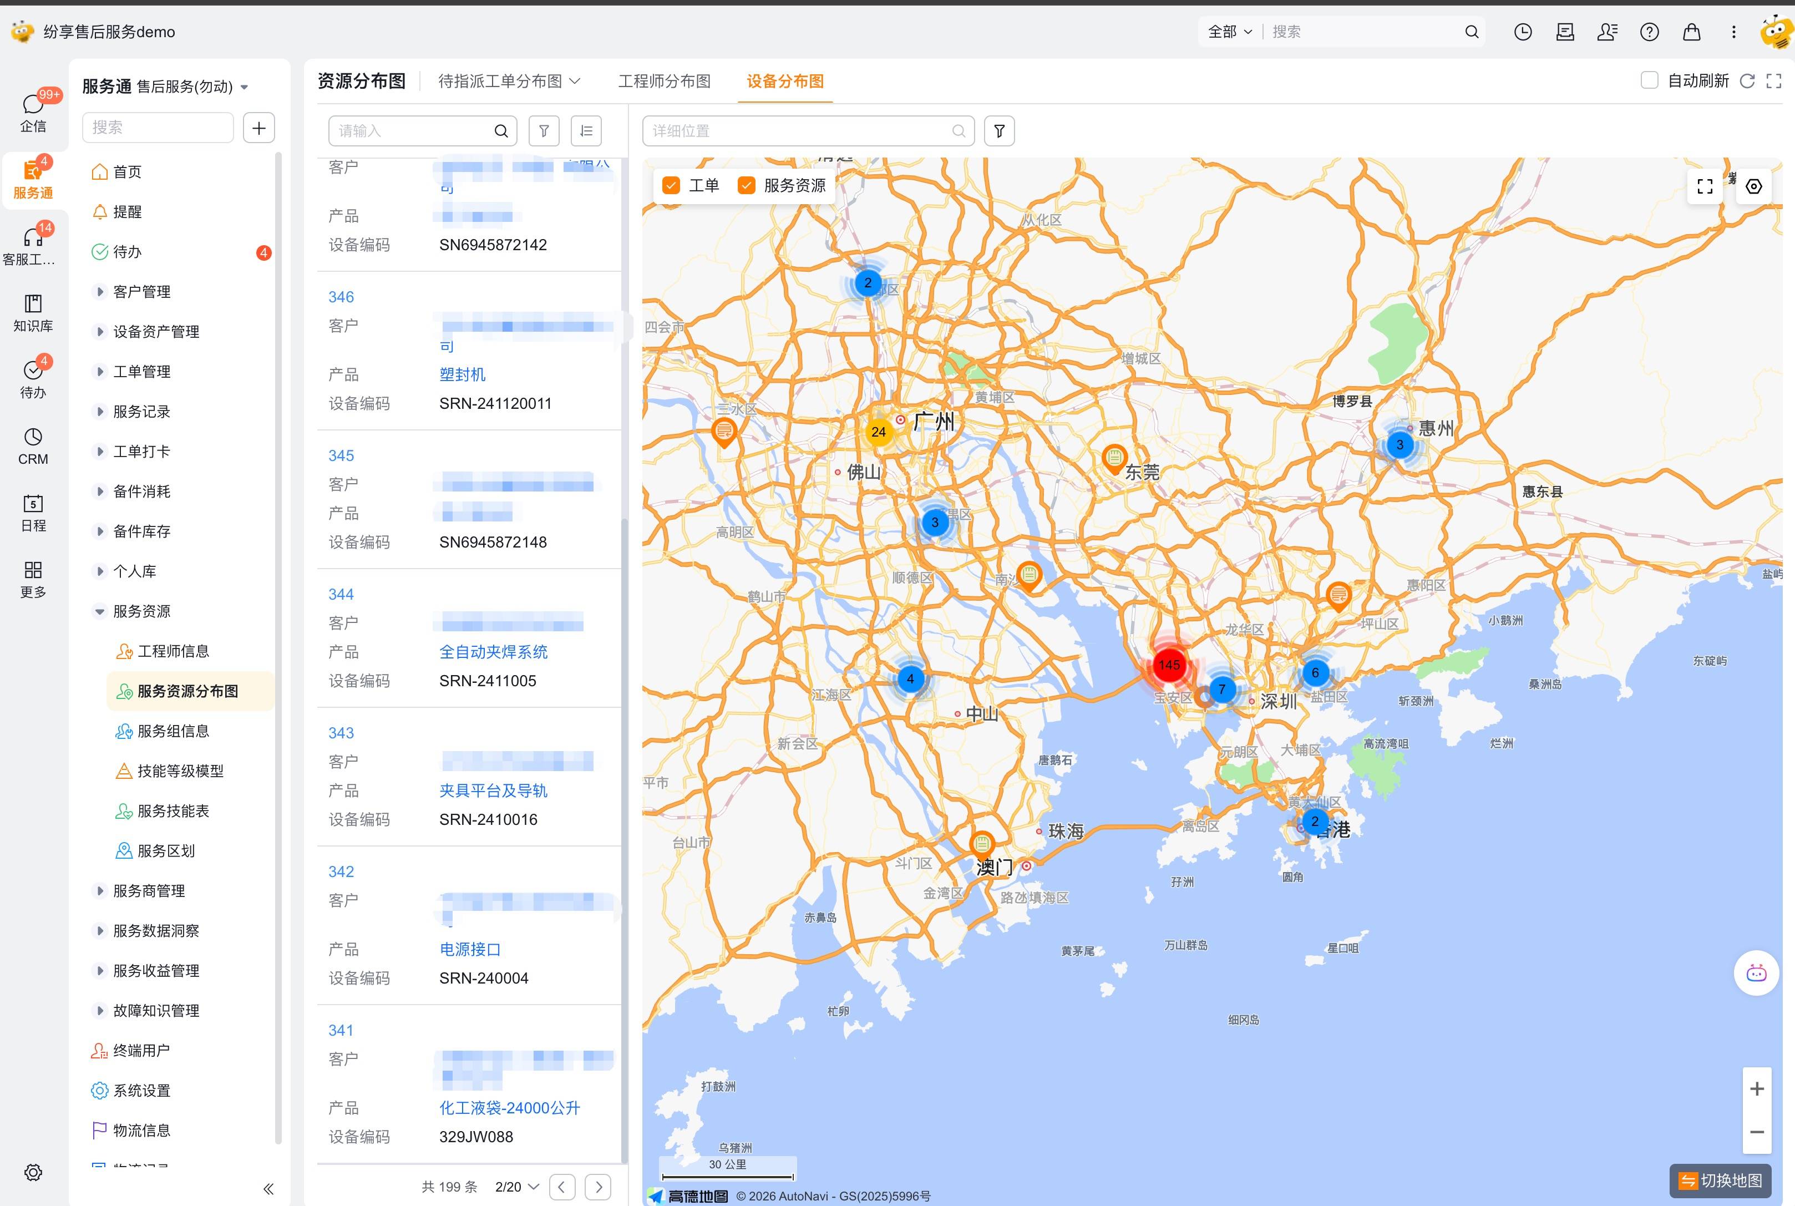Uncheck the 工单 map layer checkbox
The image size is (1795, 1206).
point(671,185)
